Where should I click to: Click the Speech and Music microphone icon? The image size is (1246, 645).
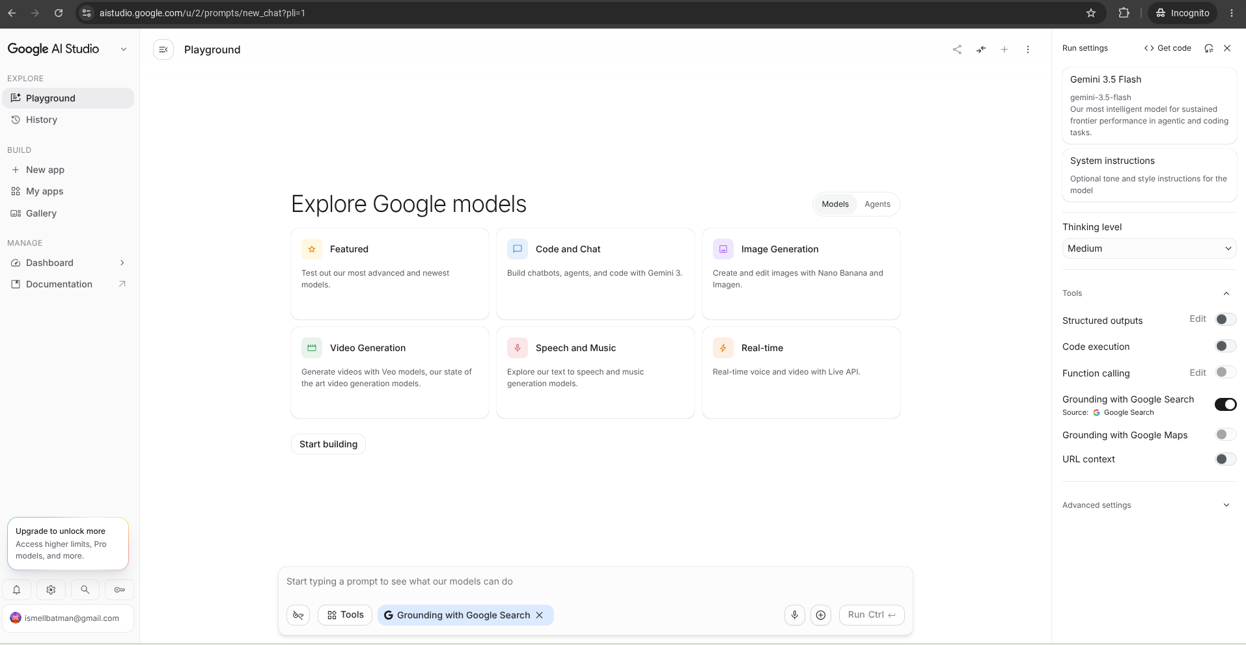pos(518,348)
